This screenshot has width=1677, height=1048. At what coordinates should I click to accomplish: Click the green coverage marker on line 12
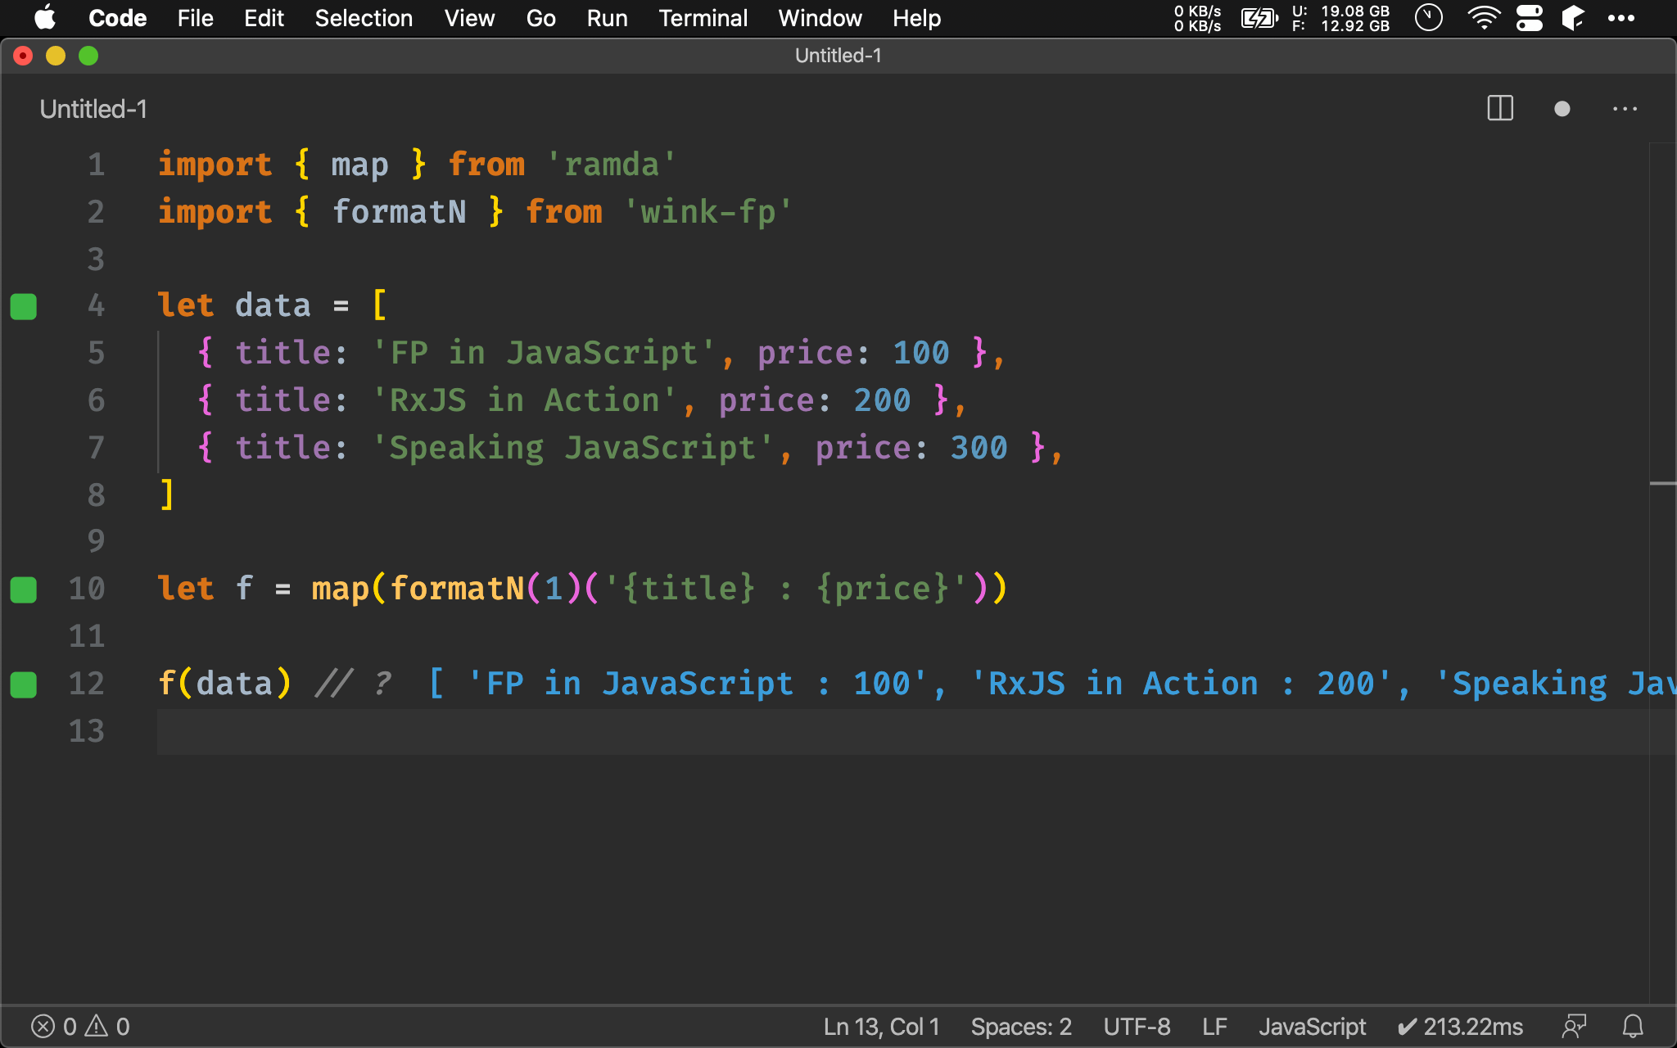click(x=24, y=684)
